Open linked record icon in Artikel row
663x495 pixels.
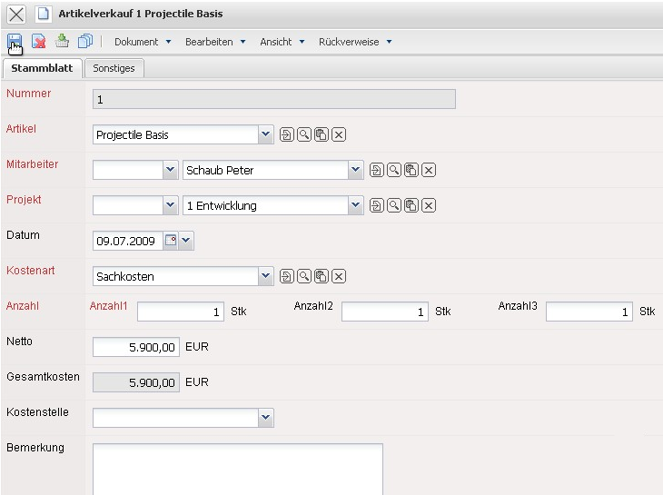(287, 134)
